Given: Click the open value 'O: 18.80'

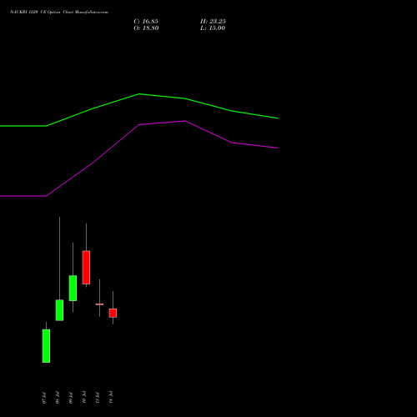Looking at the screenshot, I should click(x=146, y=28).
